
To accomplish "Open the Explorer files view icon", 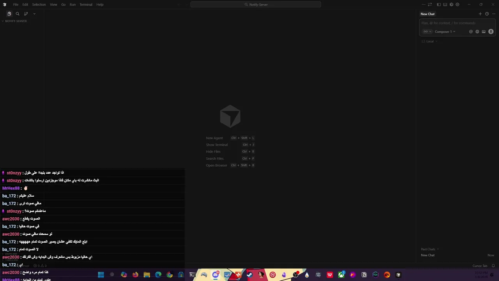I will click(x=9, y=14).
